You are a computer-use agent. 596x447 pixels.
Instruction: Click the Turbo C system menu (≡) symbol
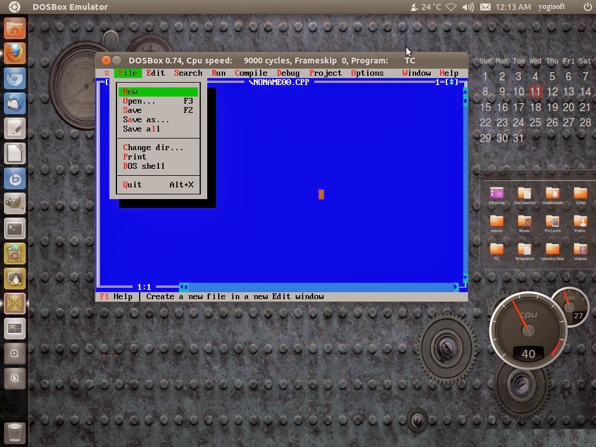point(107,73)
